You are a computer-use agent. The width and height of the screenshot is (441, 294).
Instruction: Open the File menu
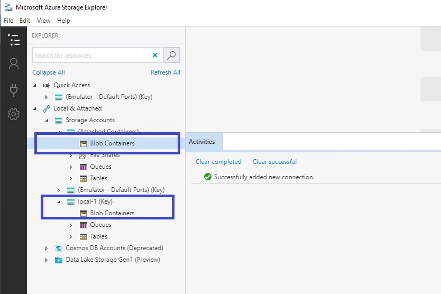click(x=8, y=21)
